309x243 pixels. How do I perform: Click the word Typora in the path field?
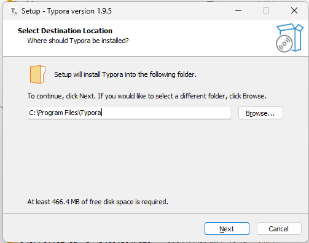[x=90, y=113]
